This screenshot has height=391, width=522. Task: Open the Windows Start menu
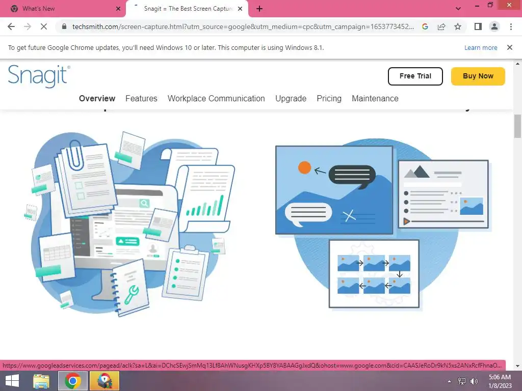(12, 381)
